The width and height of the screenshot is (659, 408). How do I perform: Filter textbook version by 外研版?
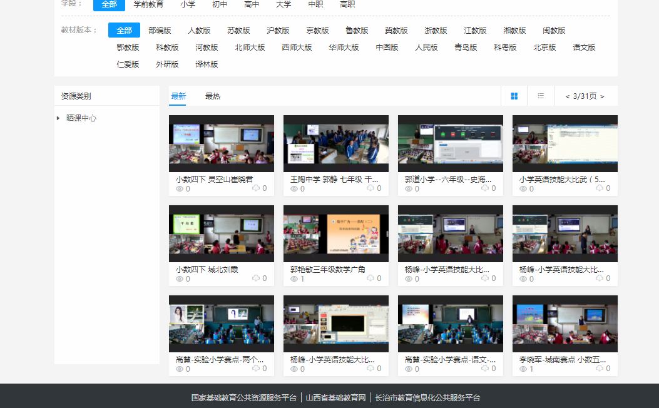[x=167, y=64]
